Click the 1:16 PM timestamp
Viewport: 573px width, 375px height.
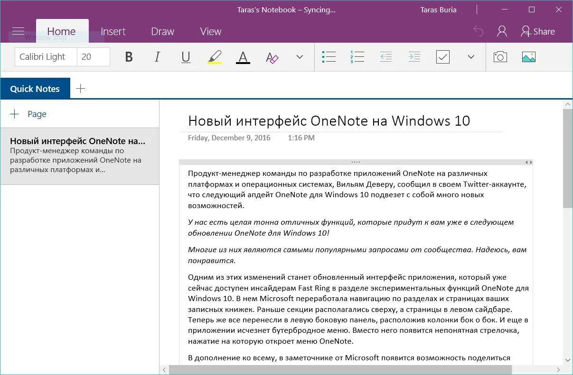coord(301,138)
